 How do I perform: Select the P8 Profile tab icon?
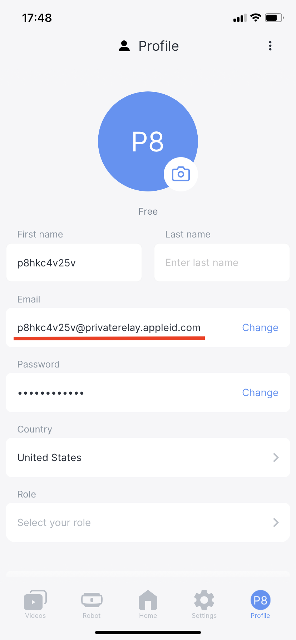point(260,600)
